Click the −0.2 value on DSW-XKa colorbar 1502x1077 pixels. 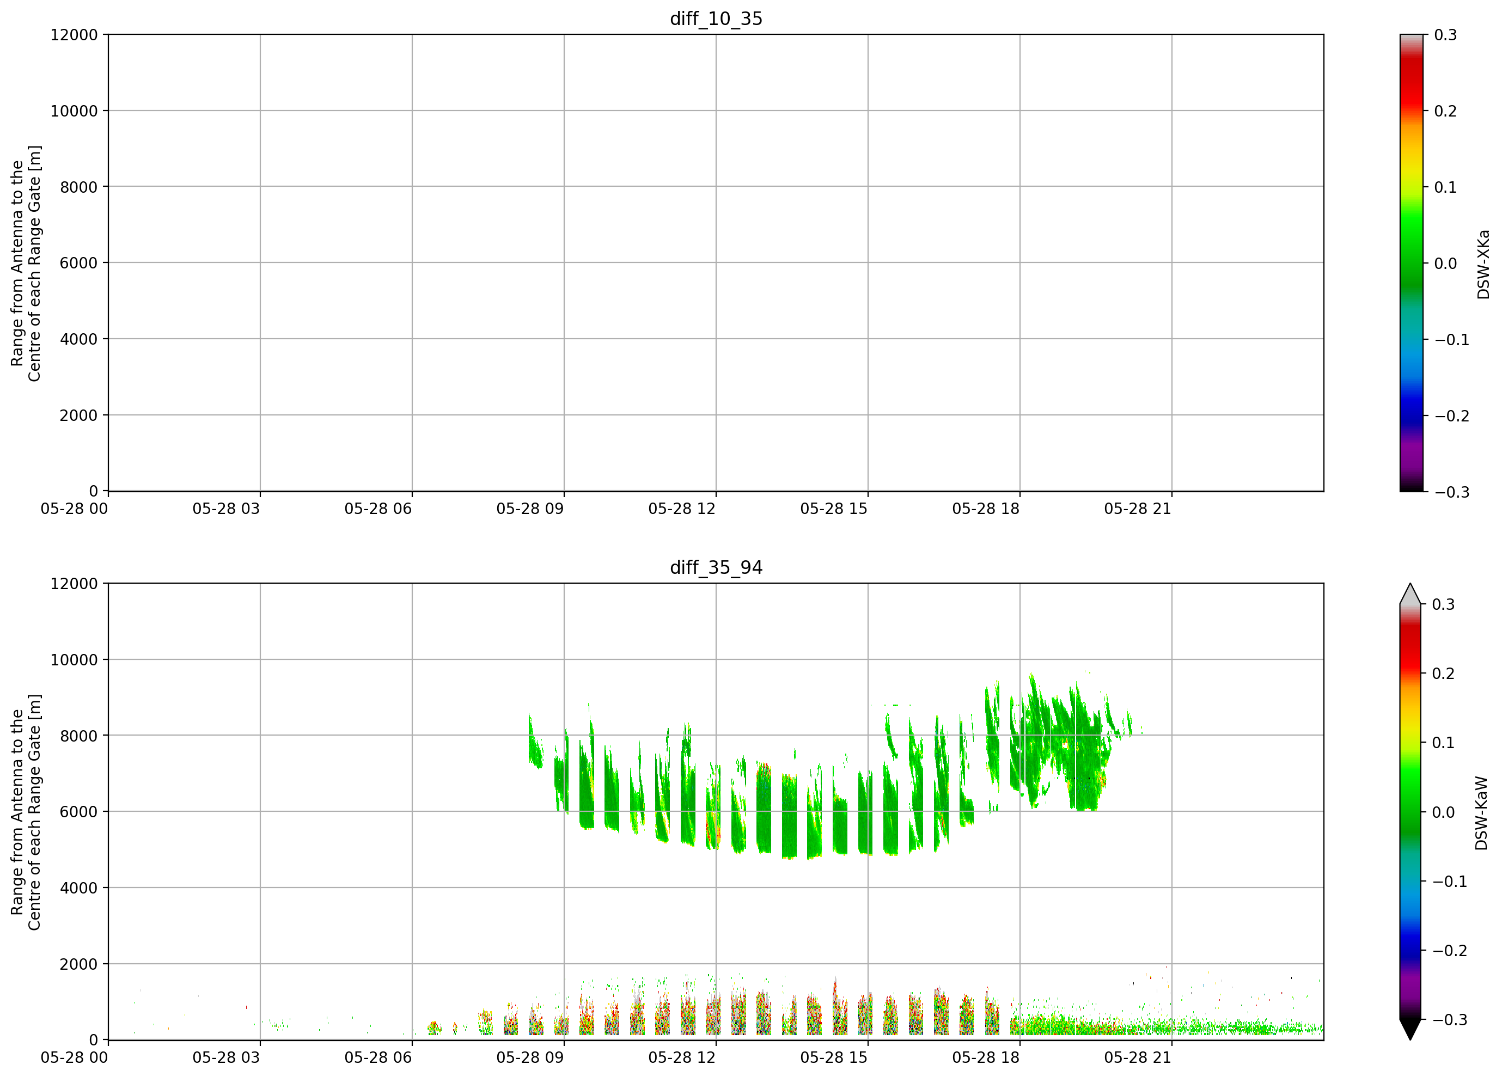pyautogui.click(x=1452, y=415)
